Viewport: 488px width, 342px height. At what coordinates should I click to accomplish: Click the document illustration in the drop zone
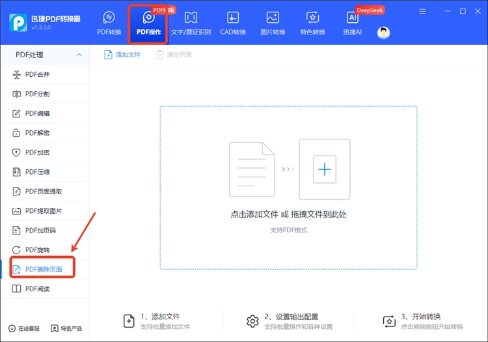pos(252,169)
